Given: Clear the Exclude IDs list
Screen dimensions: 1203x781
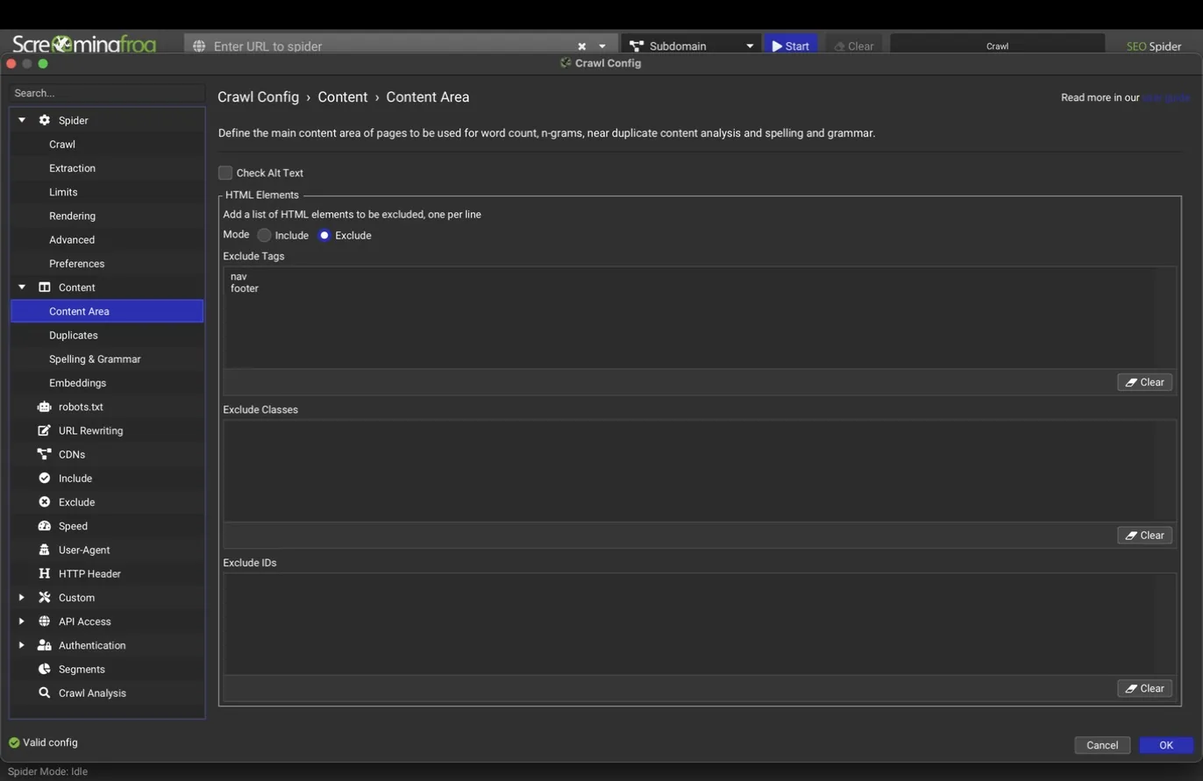Looking at the screenshot, I should coord(1144,688).
